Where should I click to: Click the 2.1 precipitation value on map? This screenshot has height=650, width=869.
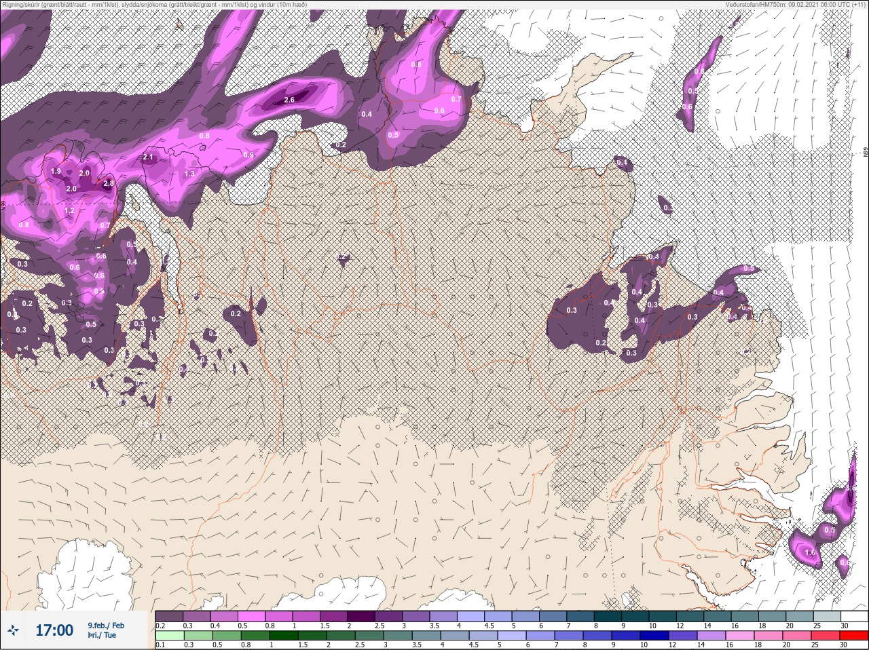[149, 157]
